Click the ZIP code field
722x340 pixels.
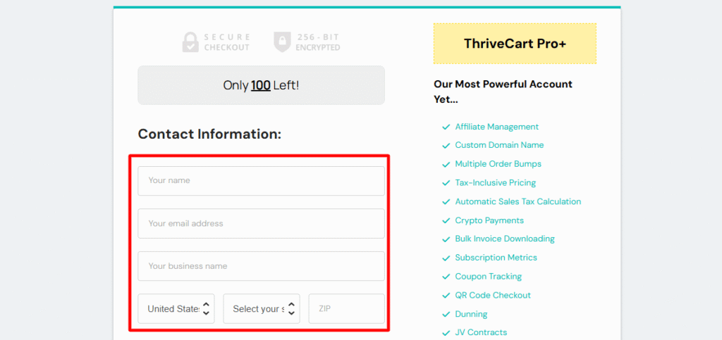(347, 309)
